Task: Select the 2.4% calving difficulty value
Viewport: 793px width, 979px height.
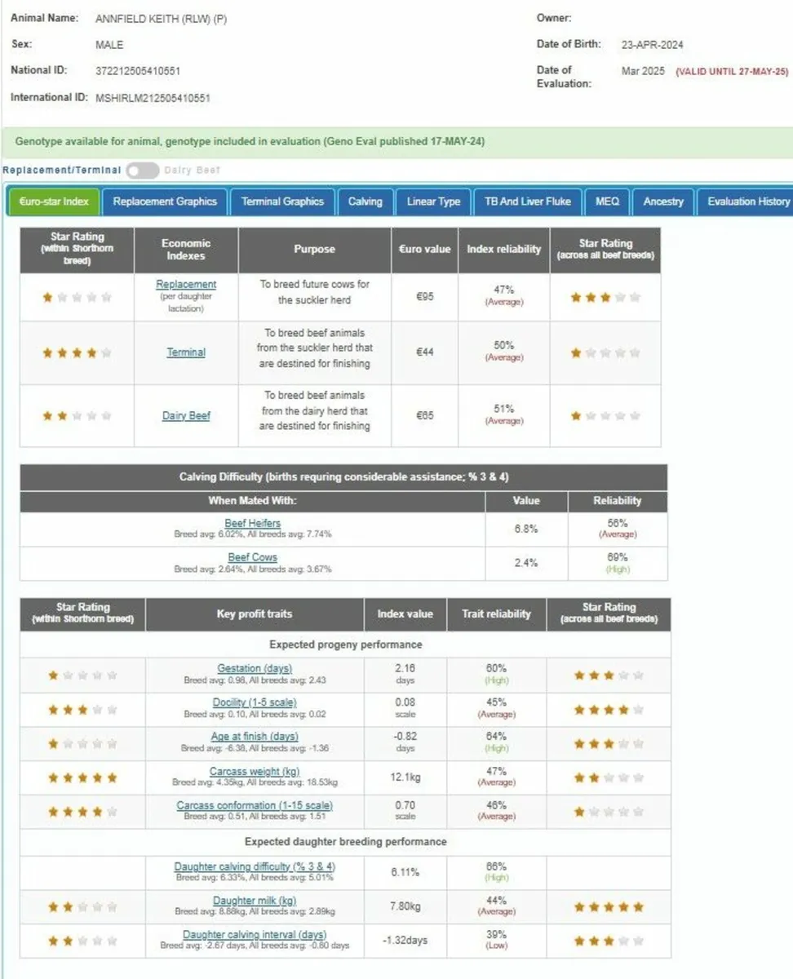Action: coord(526,563)
